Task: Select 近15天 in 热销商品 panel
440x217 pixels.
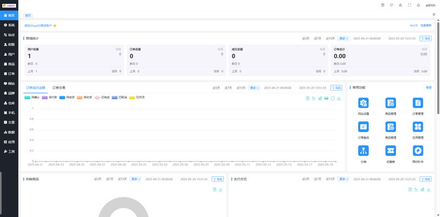Action: pyautogui.click(x=122, y=179)
